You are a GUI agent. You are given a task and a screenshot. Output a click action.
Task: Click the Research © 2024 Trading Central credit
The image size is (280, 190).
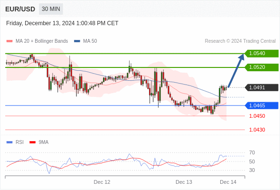[240, 41]
